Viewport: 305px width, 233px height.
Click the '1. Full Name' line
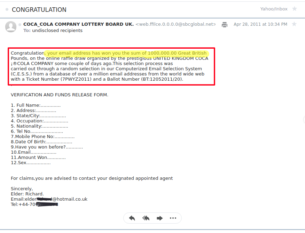pos(36,105)
